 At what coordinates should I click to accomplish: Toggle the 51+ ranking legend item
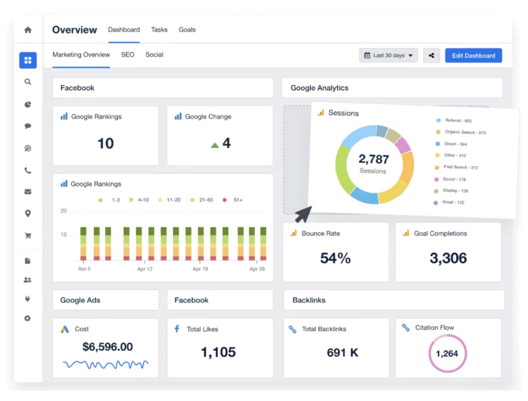(x=233, y=200)
